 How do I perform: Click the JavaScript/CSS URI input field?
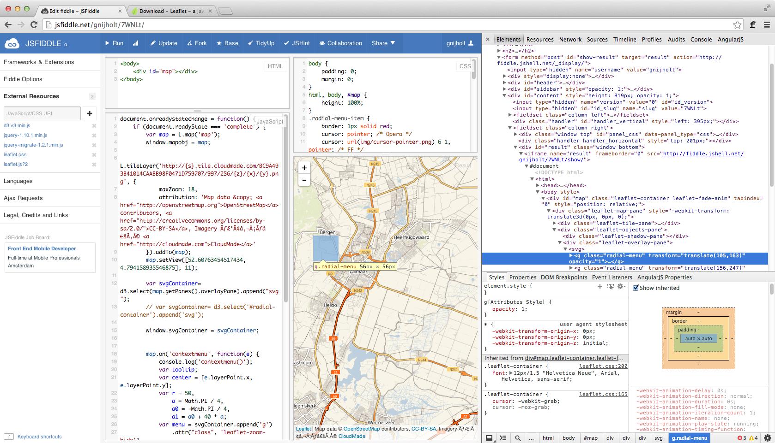42,113
